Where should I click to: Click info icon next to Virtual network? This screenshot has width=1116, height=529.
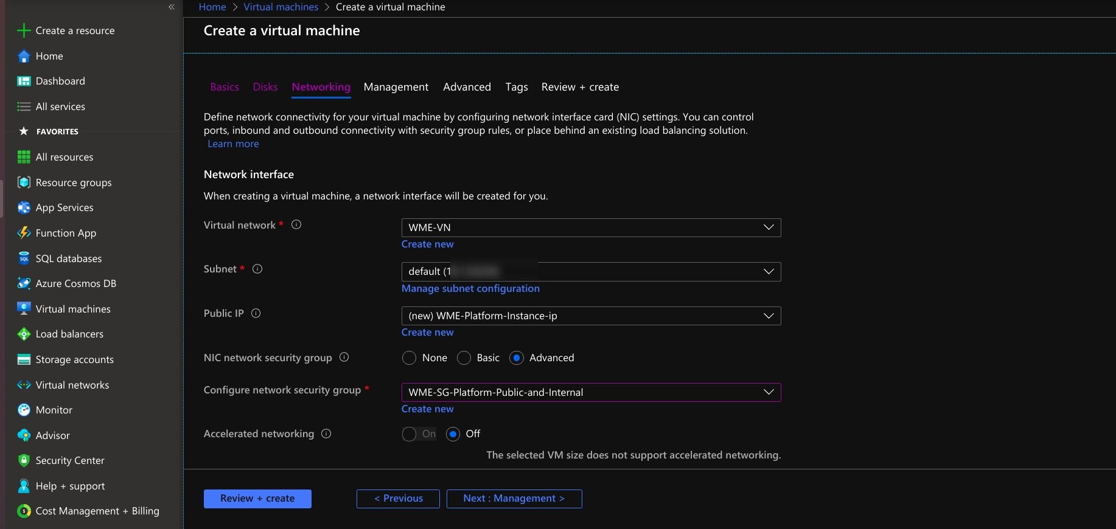296,224
